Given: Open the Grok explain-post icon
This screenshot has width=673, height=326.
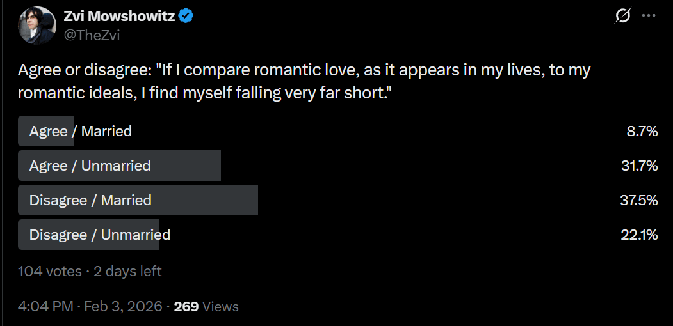Looking at the screenshot, I should coord(623,16).
